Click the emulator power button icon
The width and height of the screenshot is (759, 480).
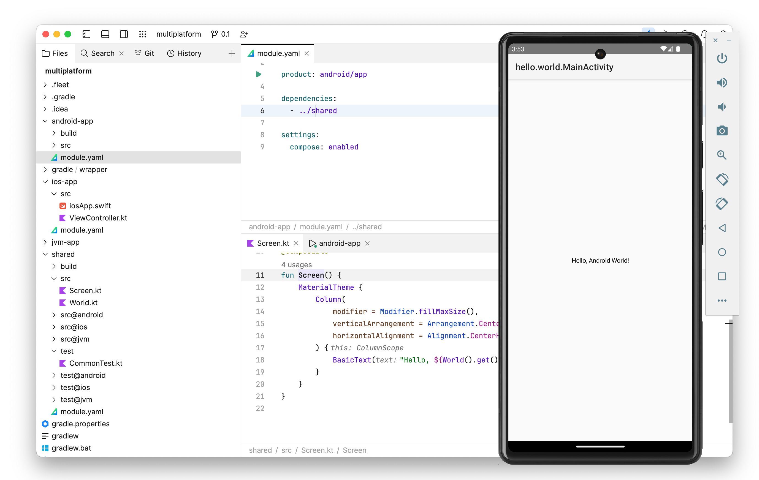point(722,58)
